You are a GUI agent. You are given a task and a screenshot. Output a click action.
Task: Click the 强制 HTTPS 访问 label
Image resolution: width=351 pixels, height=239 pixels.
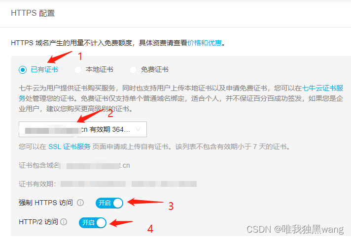point(46,203)
